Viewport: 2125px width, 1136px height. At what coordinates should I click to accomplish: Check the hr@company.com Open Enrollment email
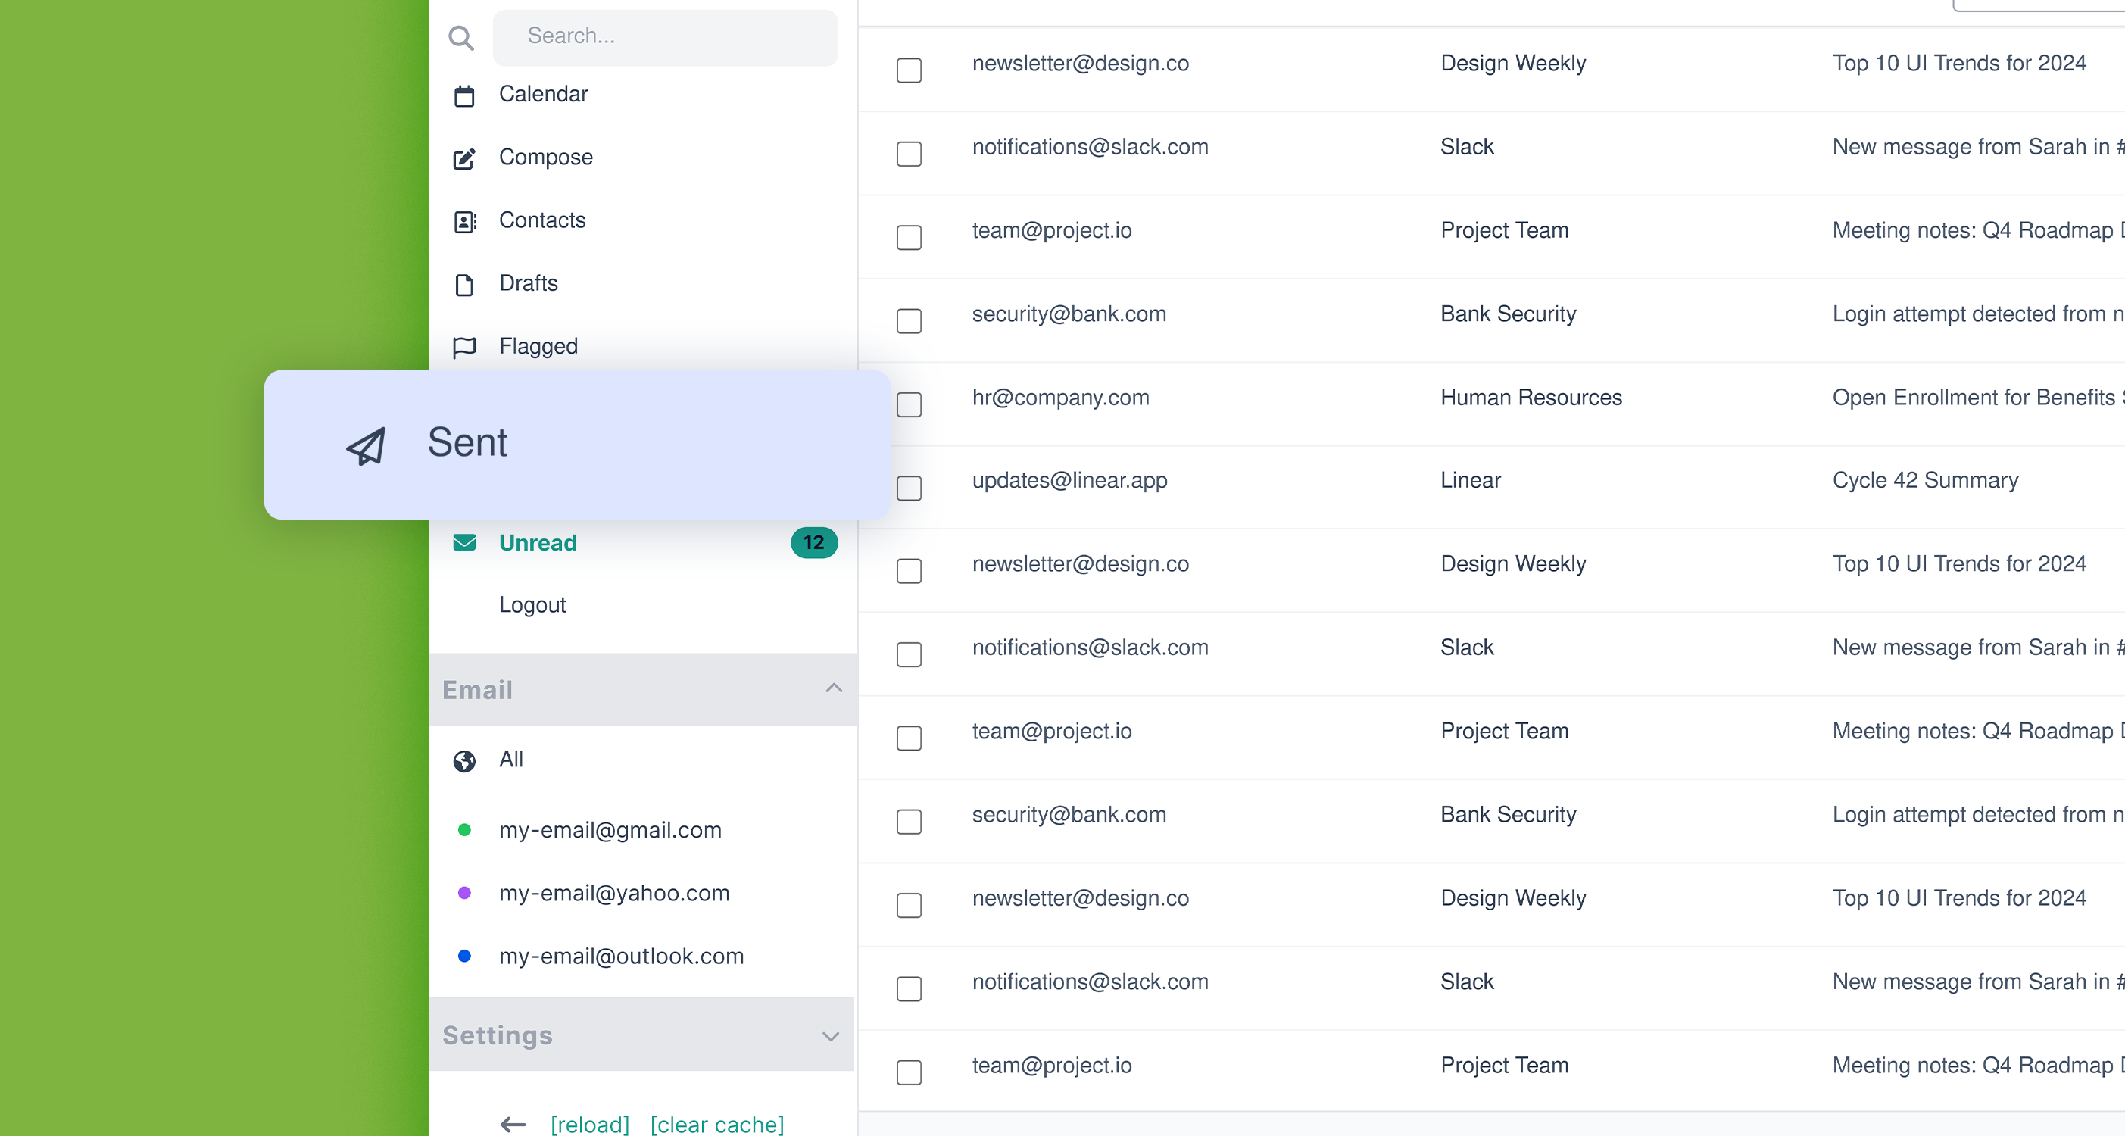coord(908,404)
